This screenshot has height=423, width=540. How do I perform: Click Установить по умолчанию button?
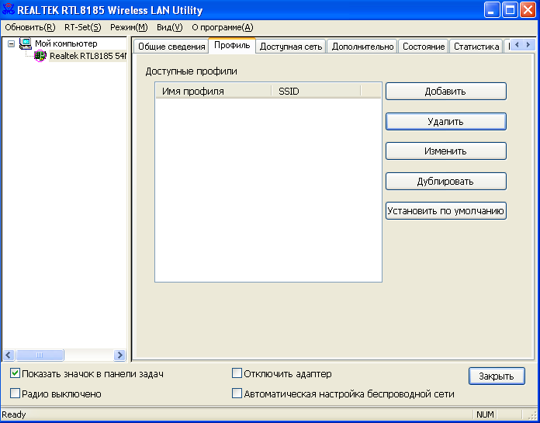pos(445,210)
